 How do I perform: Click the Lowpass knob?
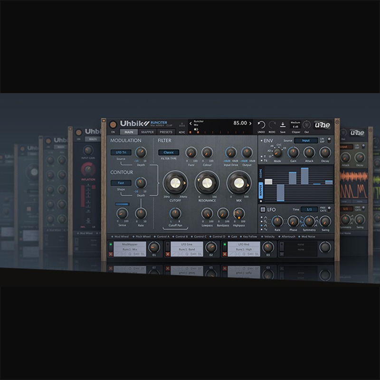[x=207, y=213]
